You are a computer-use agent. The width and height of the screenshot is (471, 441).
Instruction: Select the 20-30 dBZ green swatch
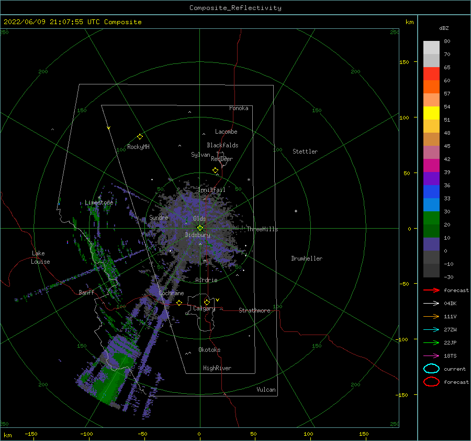tap(431, 218)
